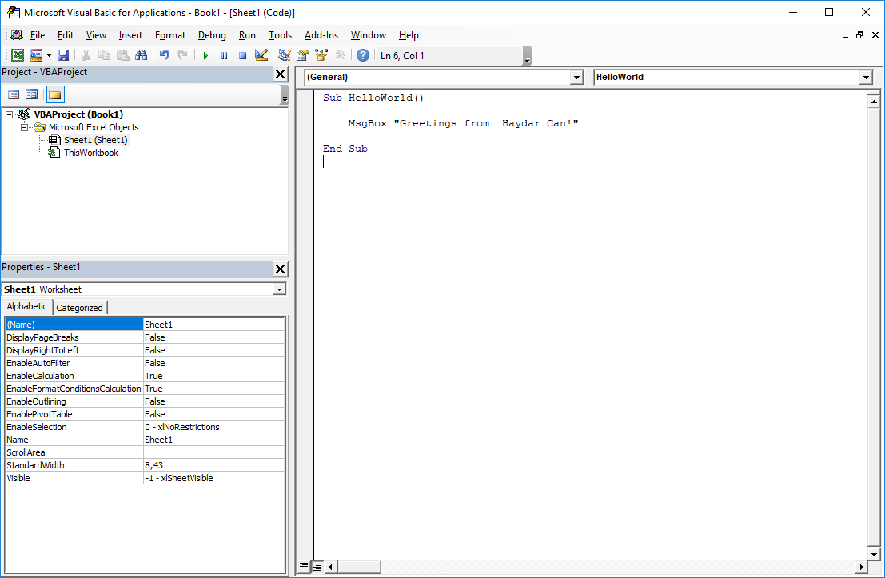Close the Properties - Sheet1 panel
This screenshot has width=885, height=578.
(280, 269)
